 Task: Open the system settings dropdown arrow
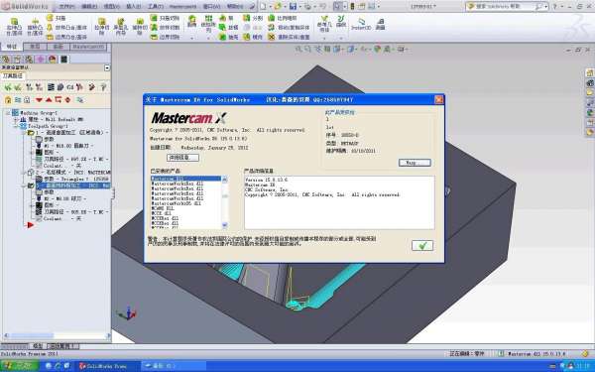coord(107,67)
